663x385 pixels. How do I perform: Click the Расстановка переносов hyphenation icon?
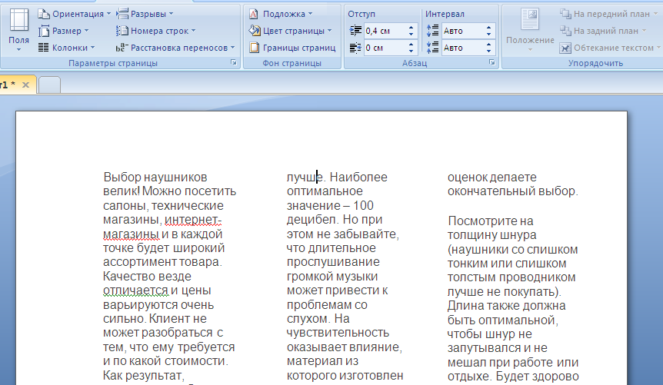122,48
